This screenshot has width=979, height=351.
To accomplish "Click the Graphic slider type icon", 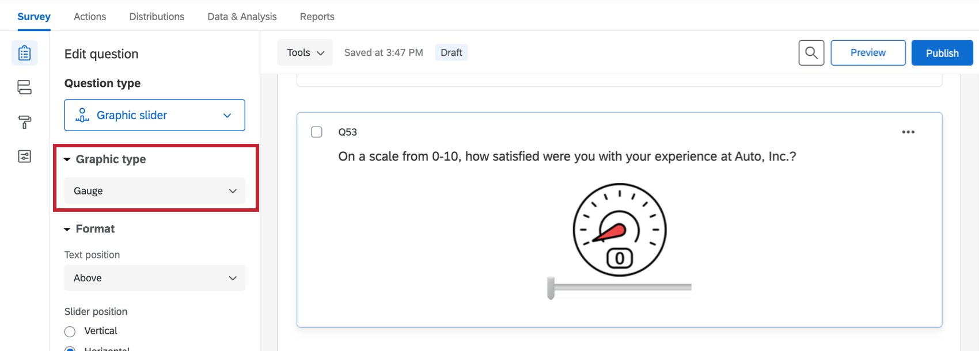I will [x=82, y=115].
